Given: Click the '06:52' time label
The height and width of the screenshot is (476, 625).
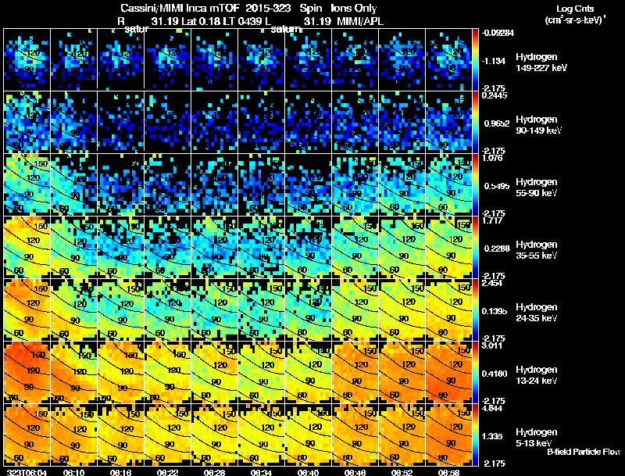Looking at the screenshot, I should point(402,472).
